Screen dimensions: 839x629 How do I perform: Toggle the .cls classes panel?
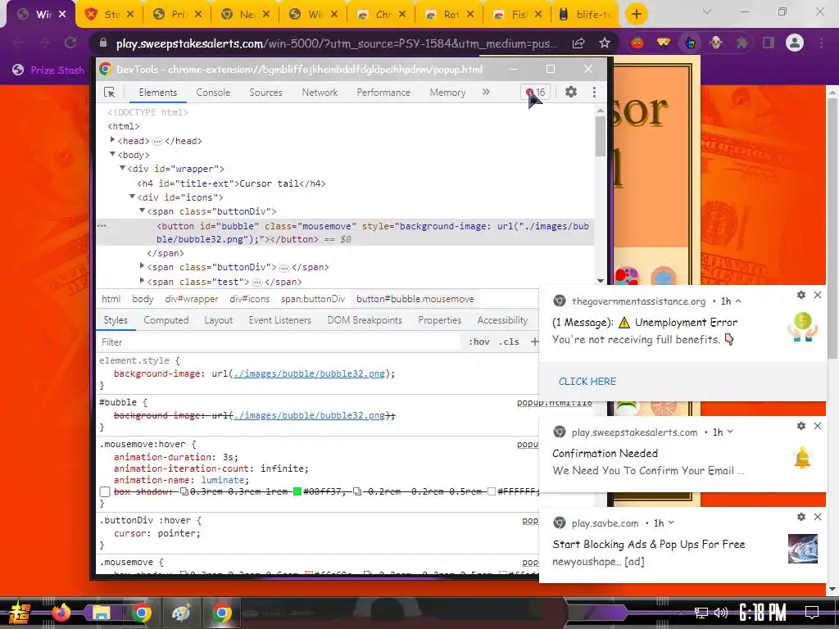coord(509,342)
